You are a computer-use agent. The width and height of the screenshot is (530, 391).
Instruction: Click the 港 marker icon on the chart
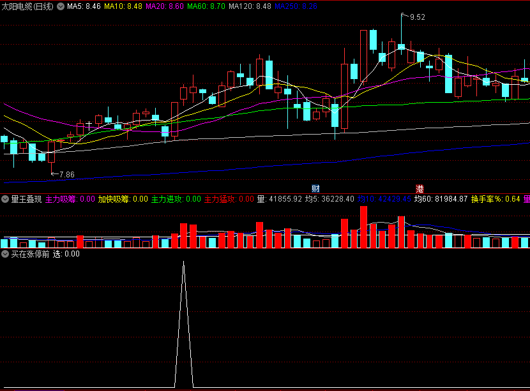[420, 189]
